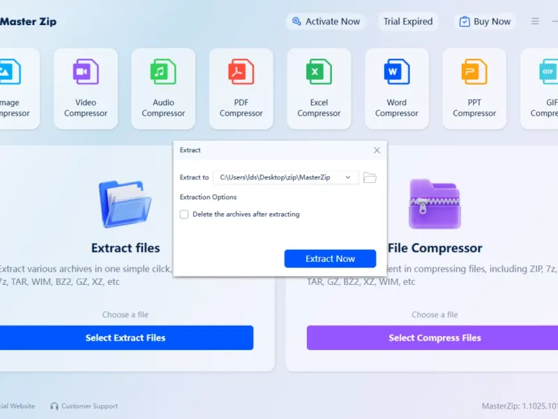This screenshot has height=419, width=558.
Task: Click the File Compressor heading
Action: (x=435, y=248)
